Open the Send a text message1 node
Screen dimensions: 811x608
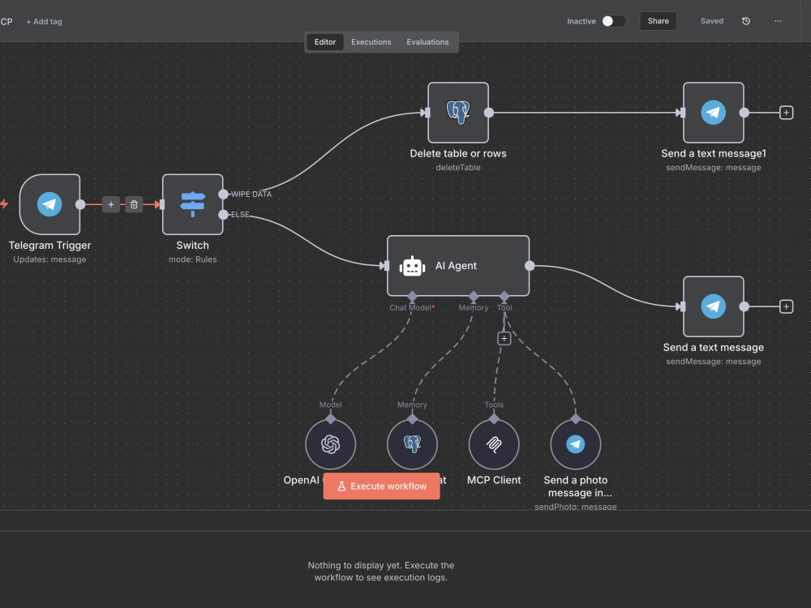point(713,112)
